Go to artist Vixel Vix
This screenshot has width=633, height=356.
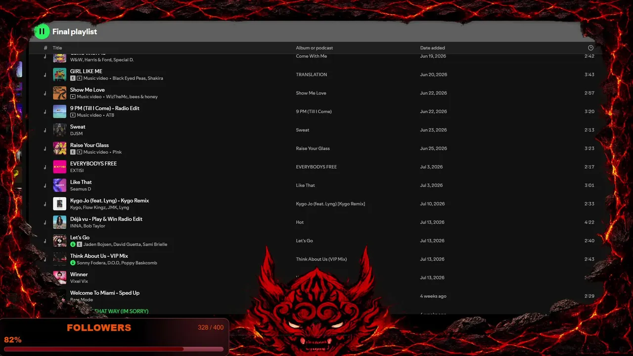point(79,281)
